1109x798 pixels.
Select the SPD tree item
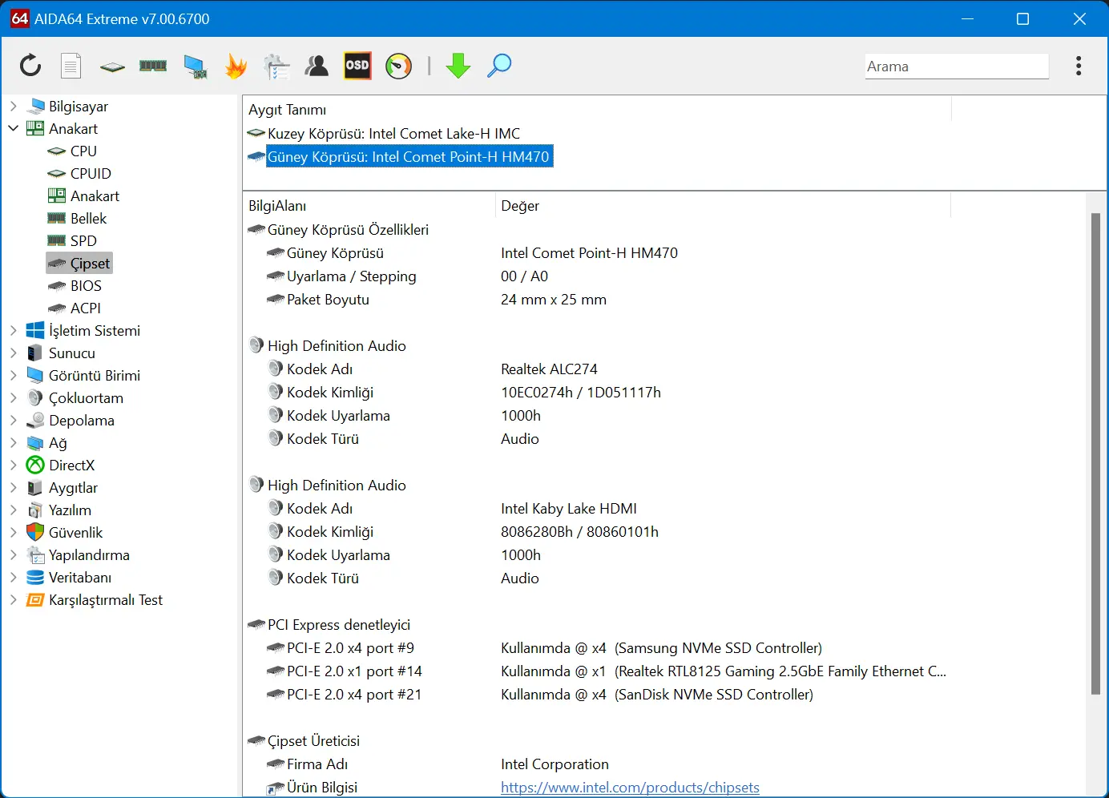(83, 240)
